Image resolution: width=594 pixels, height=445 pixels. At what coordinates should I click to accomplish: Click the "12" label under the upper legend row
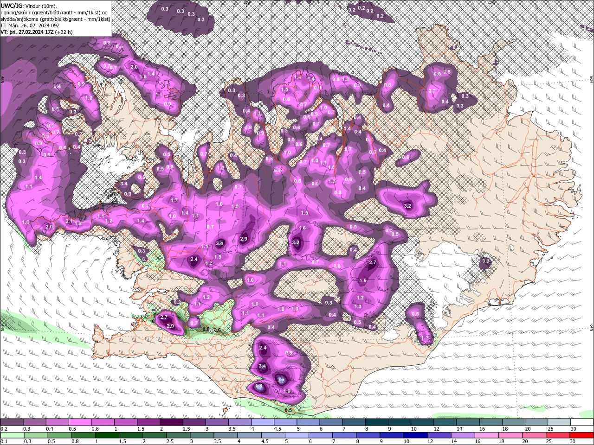[x=437, y=429]
